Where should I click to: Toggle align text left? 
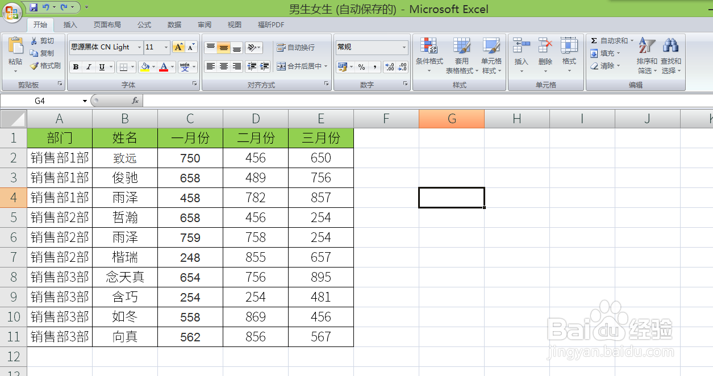point(211,66)
